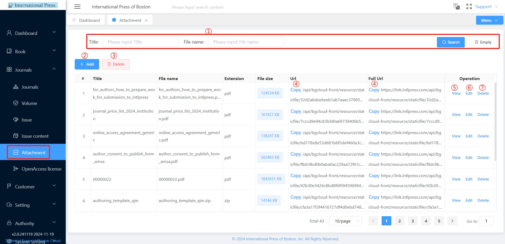The width and height of the screenshot is (505, 244).
Task: Delete the journal_price_list_2024 row
Action: (483, 114)
